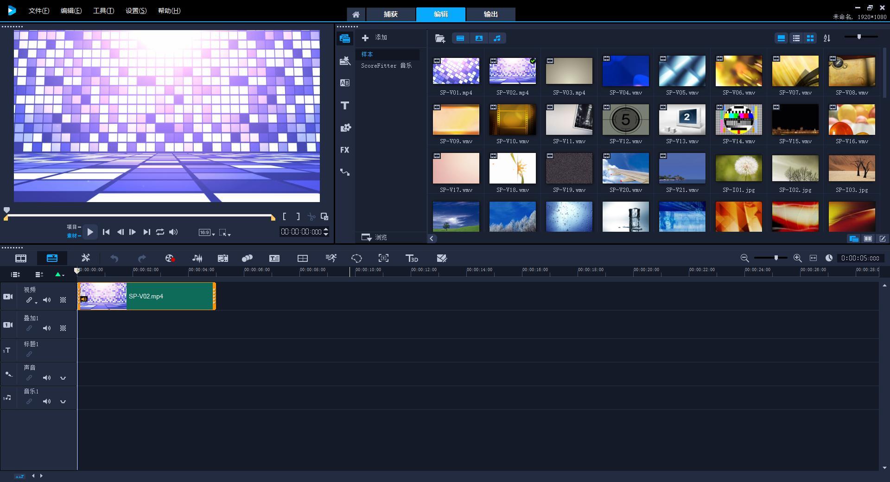This screenshot has height=482, width=890.
Task: Open the Title library panel
Action: click(x=344, y=106)
